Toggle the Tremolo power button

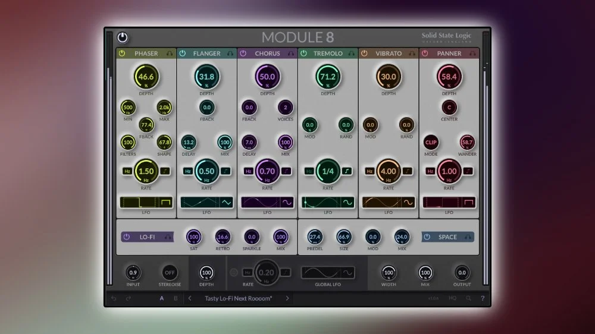pos(303,53)
